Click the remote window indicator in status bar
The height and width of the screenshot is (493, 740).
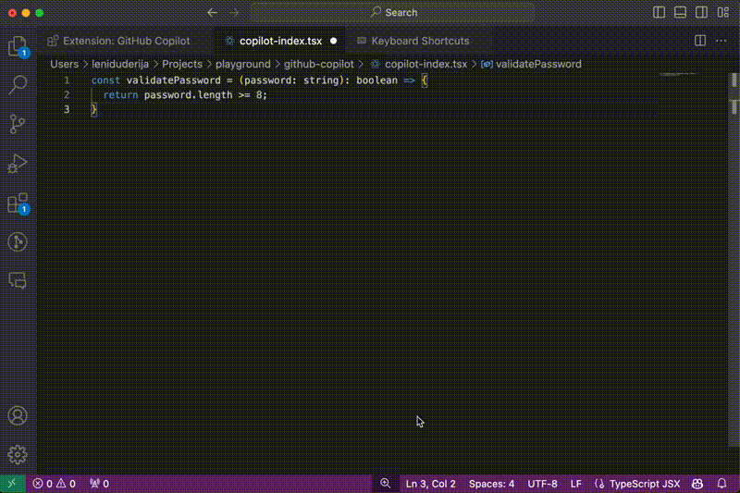coord(12,484)
